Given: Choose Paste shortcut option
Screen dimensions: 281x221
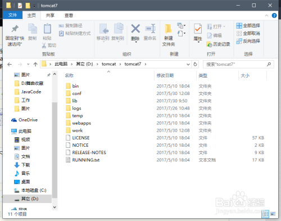Looking at the screenshot, I should [75, 34].
